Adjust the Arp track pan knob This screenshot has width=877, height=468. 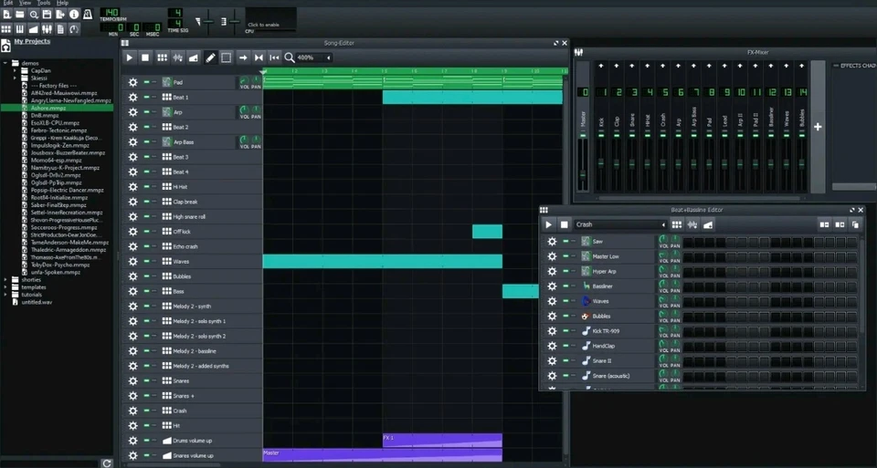coord(256,110)
